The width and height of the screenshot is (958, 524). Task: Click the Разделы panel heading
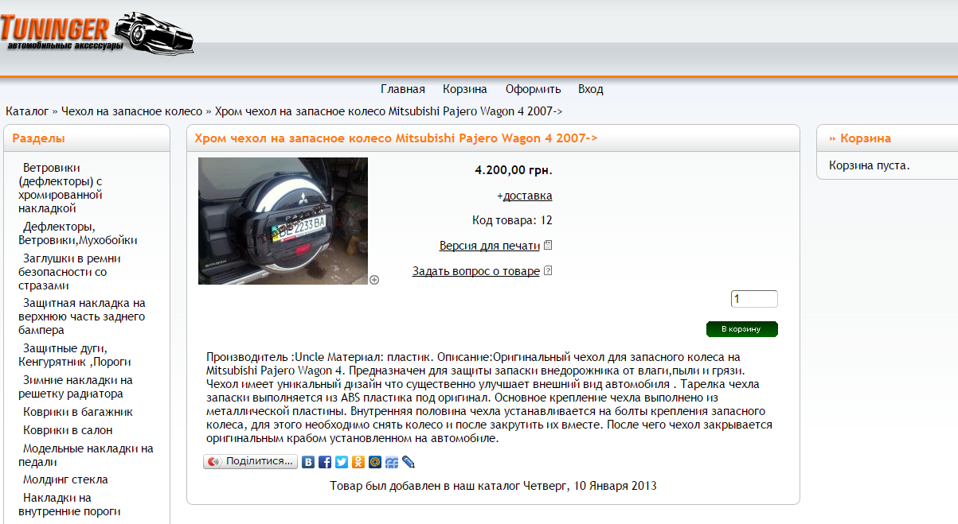click(38, 138)
